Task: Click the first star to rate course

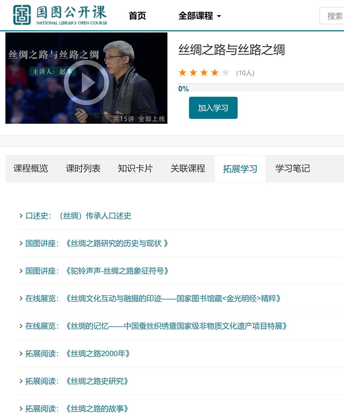Action: tap(182, 72)
